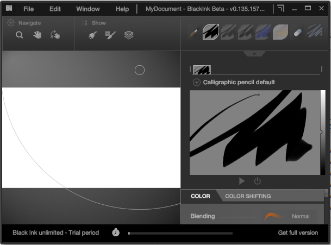Click the Navigate panel label

click(x=29, y=23)
